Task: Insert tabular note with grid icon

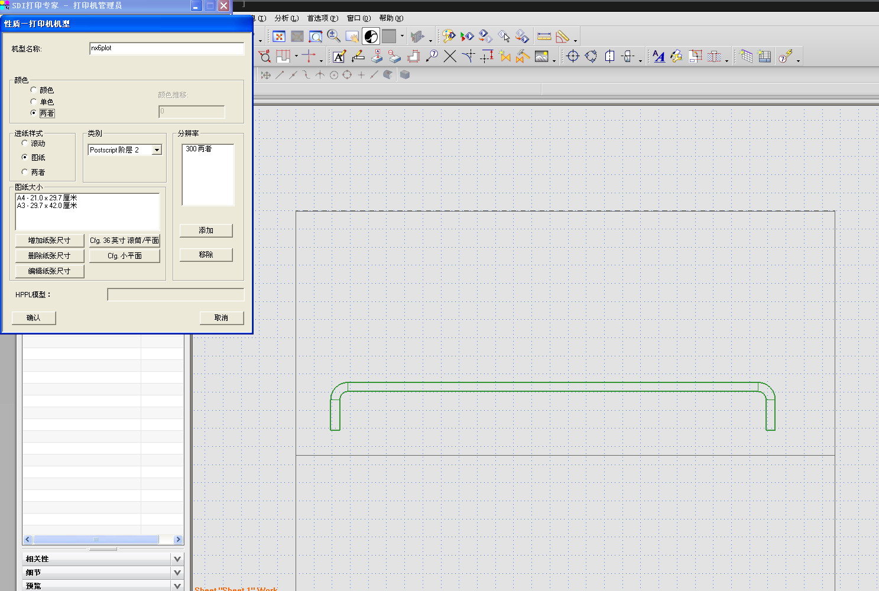Action: 747,57
